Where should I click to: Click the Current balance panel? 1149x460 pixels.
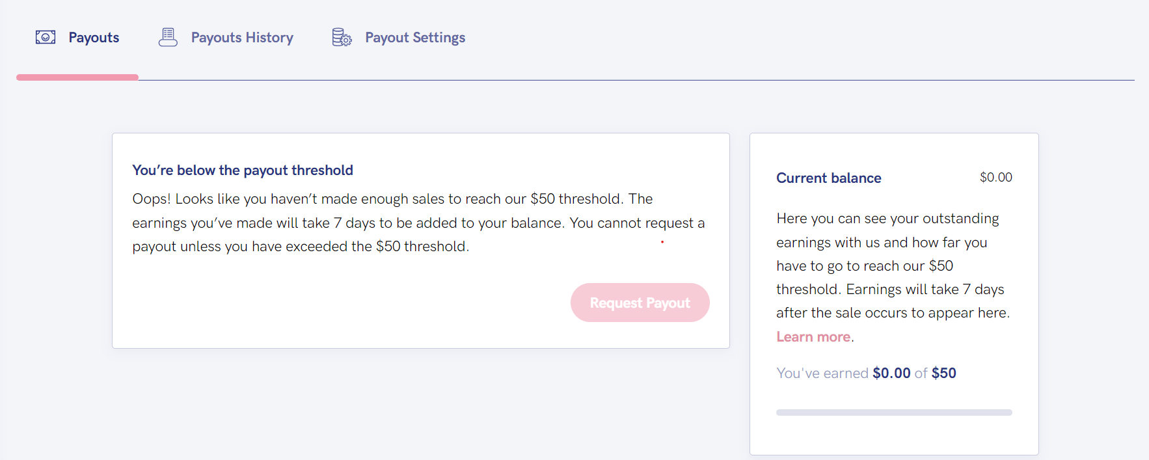click(x=893, y=293)
